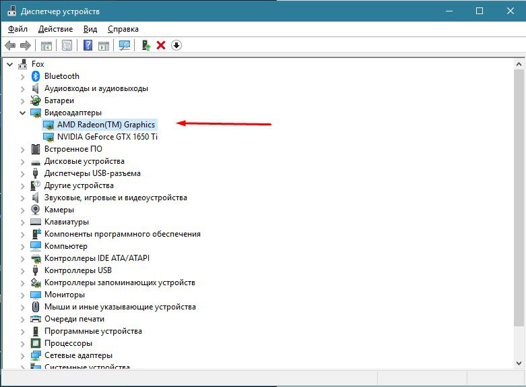
Task: Select the Процессоры label
Action: [x=68, y=343]
